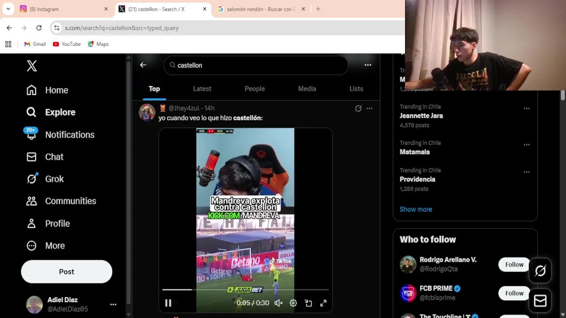Open search settings three-dot menu
The image size is (566, 318).
click(x=367, y=65)
